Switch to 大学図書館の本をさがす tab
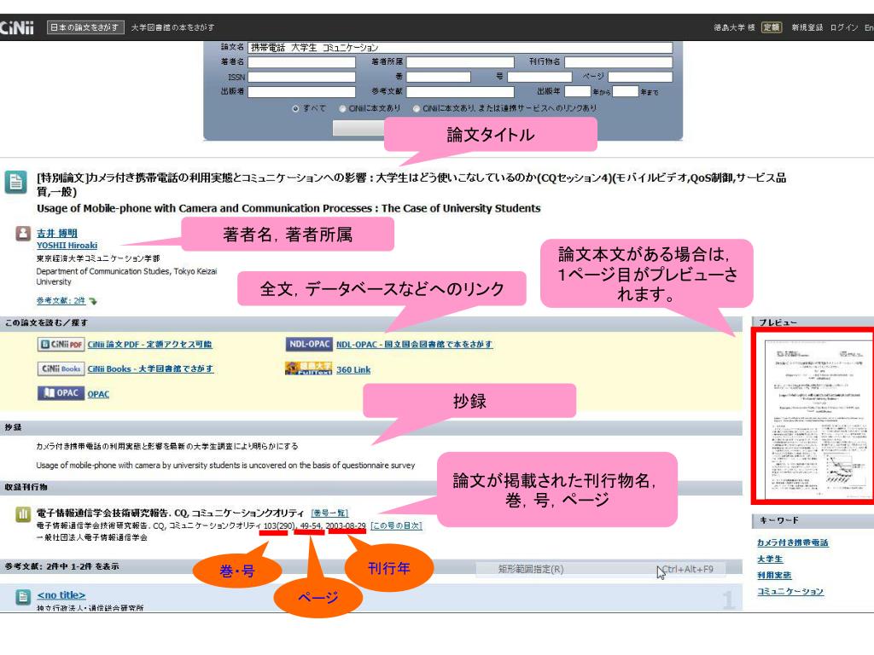The image size is (874, 655). (x=172, y=27)
